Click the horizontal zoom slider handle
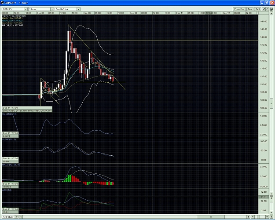 [258, 217]
